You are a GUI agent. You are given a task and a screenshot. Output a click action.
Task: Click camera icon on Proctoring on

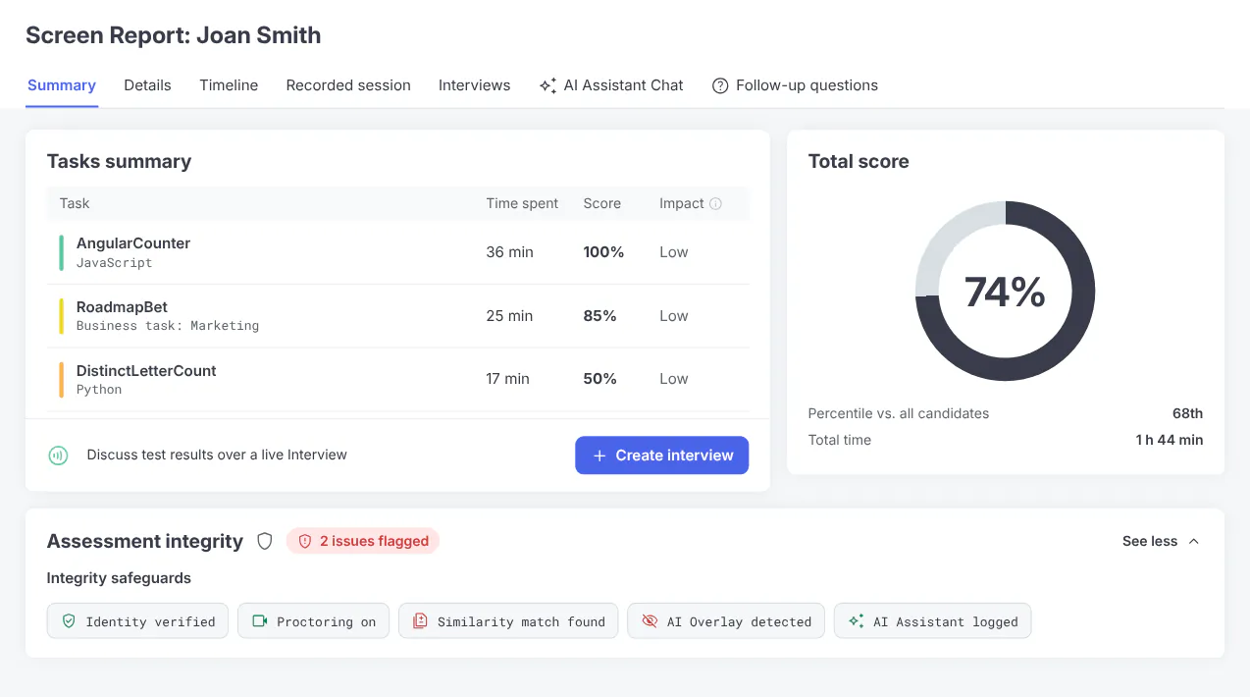(x=260, y=621)
